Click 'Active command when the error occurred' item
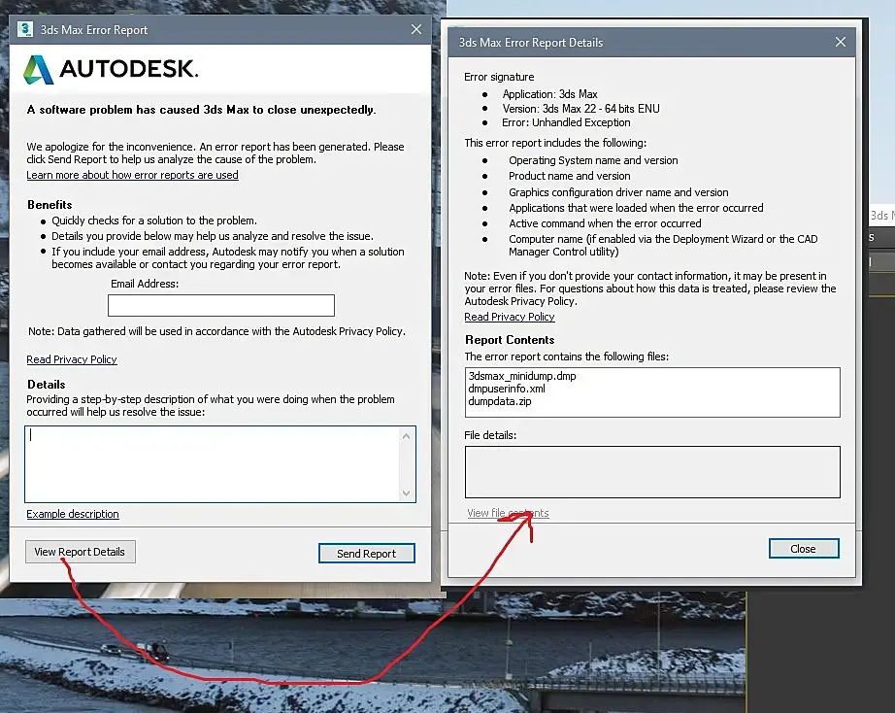This screenshot has height=713, width=895. coord(605,223)
